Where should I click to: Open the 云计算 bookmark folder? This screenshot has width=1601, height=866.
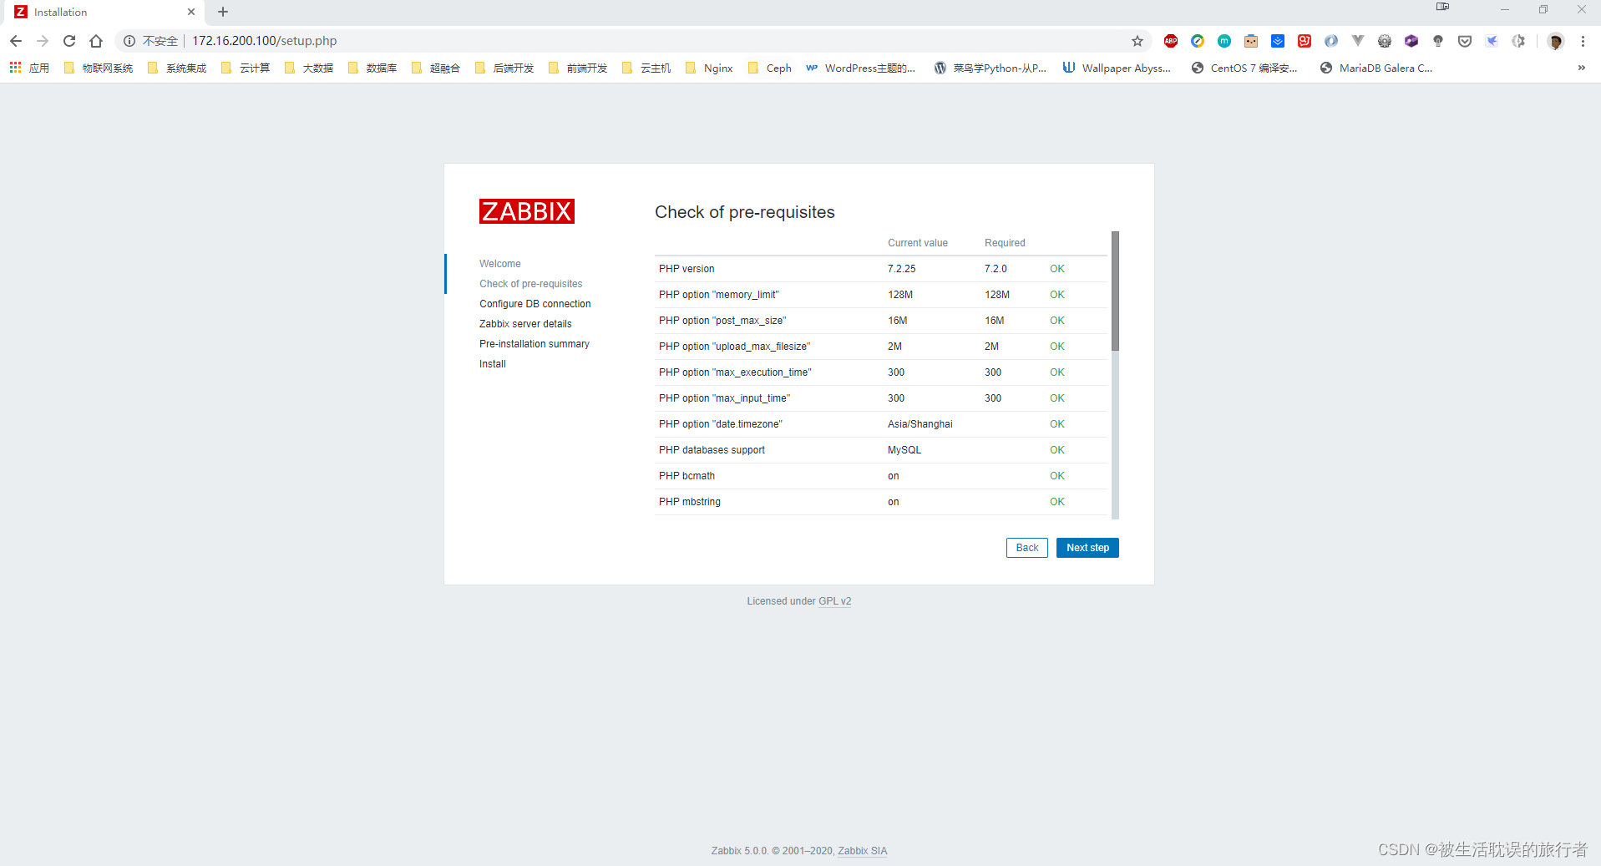coord(246,68)
